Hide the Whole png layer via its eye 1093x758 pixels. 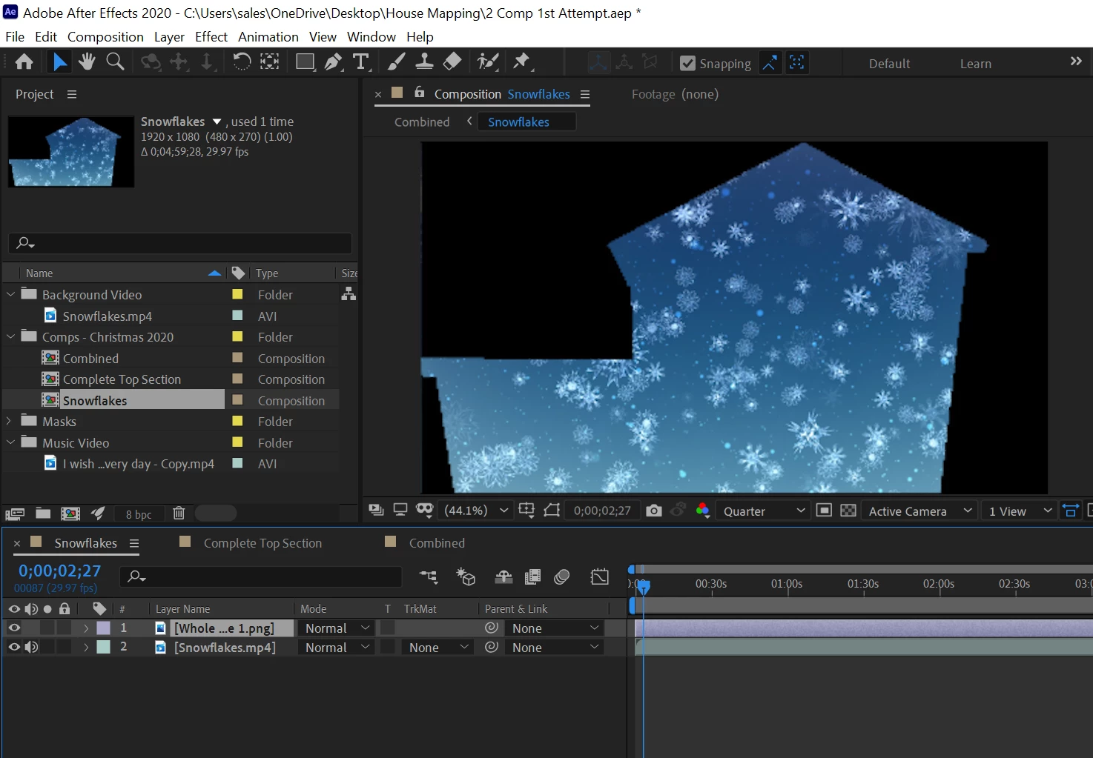[14, 628]
